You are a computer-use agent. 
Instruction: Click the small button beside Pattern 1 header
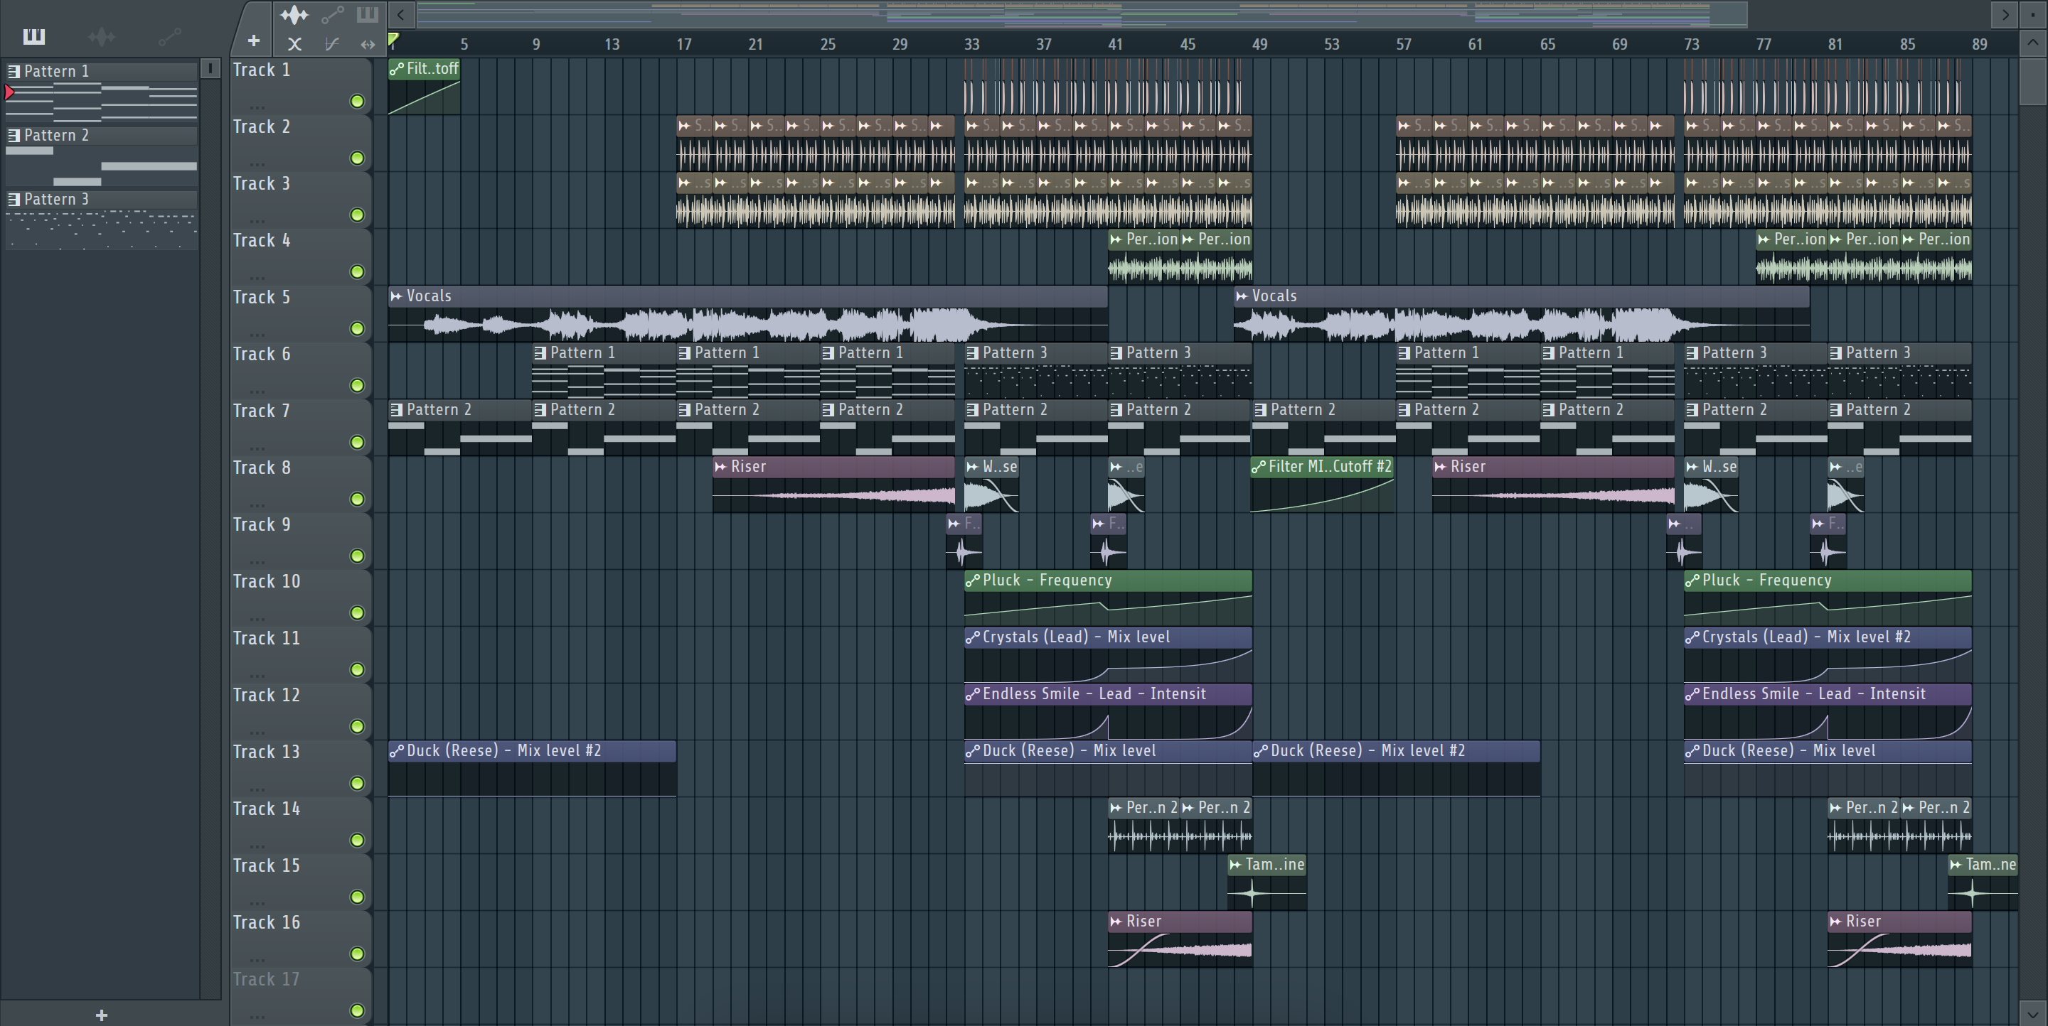click(210, 68)
